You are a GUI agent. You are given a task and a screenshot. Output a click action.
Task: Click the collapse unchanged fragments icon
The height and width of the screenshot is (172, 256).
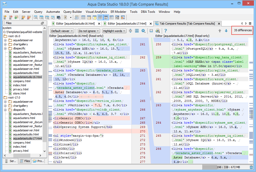pos(130,31)
